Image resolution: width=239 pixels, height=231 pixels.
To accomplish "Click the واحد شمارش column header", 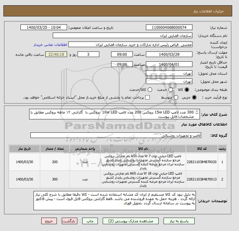I will coord(85,149).
